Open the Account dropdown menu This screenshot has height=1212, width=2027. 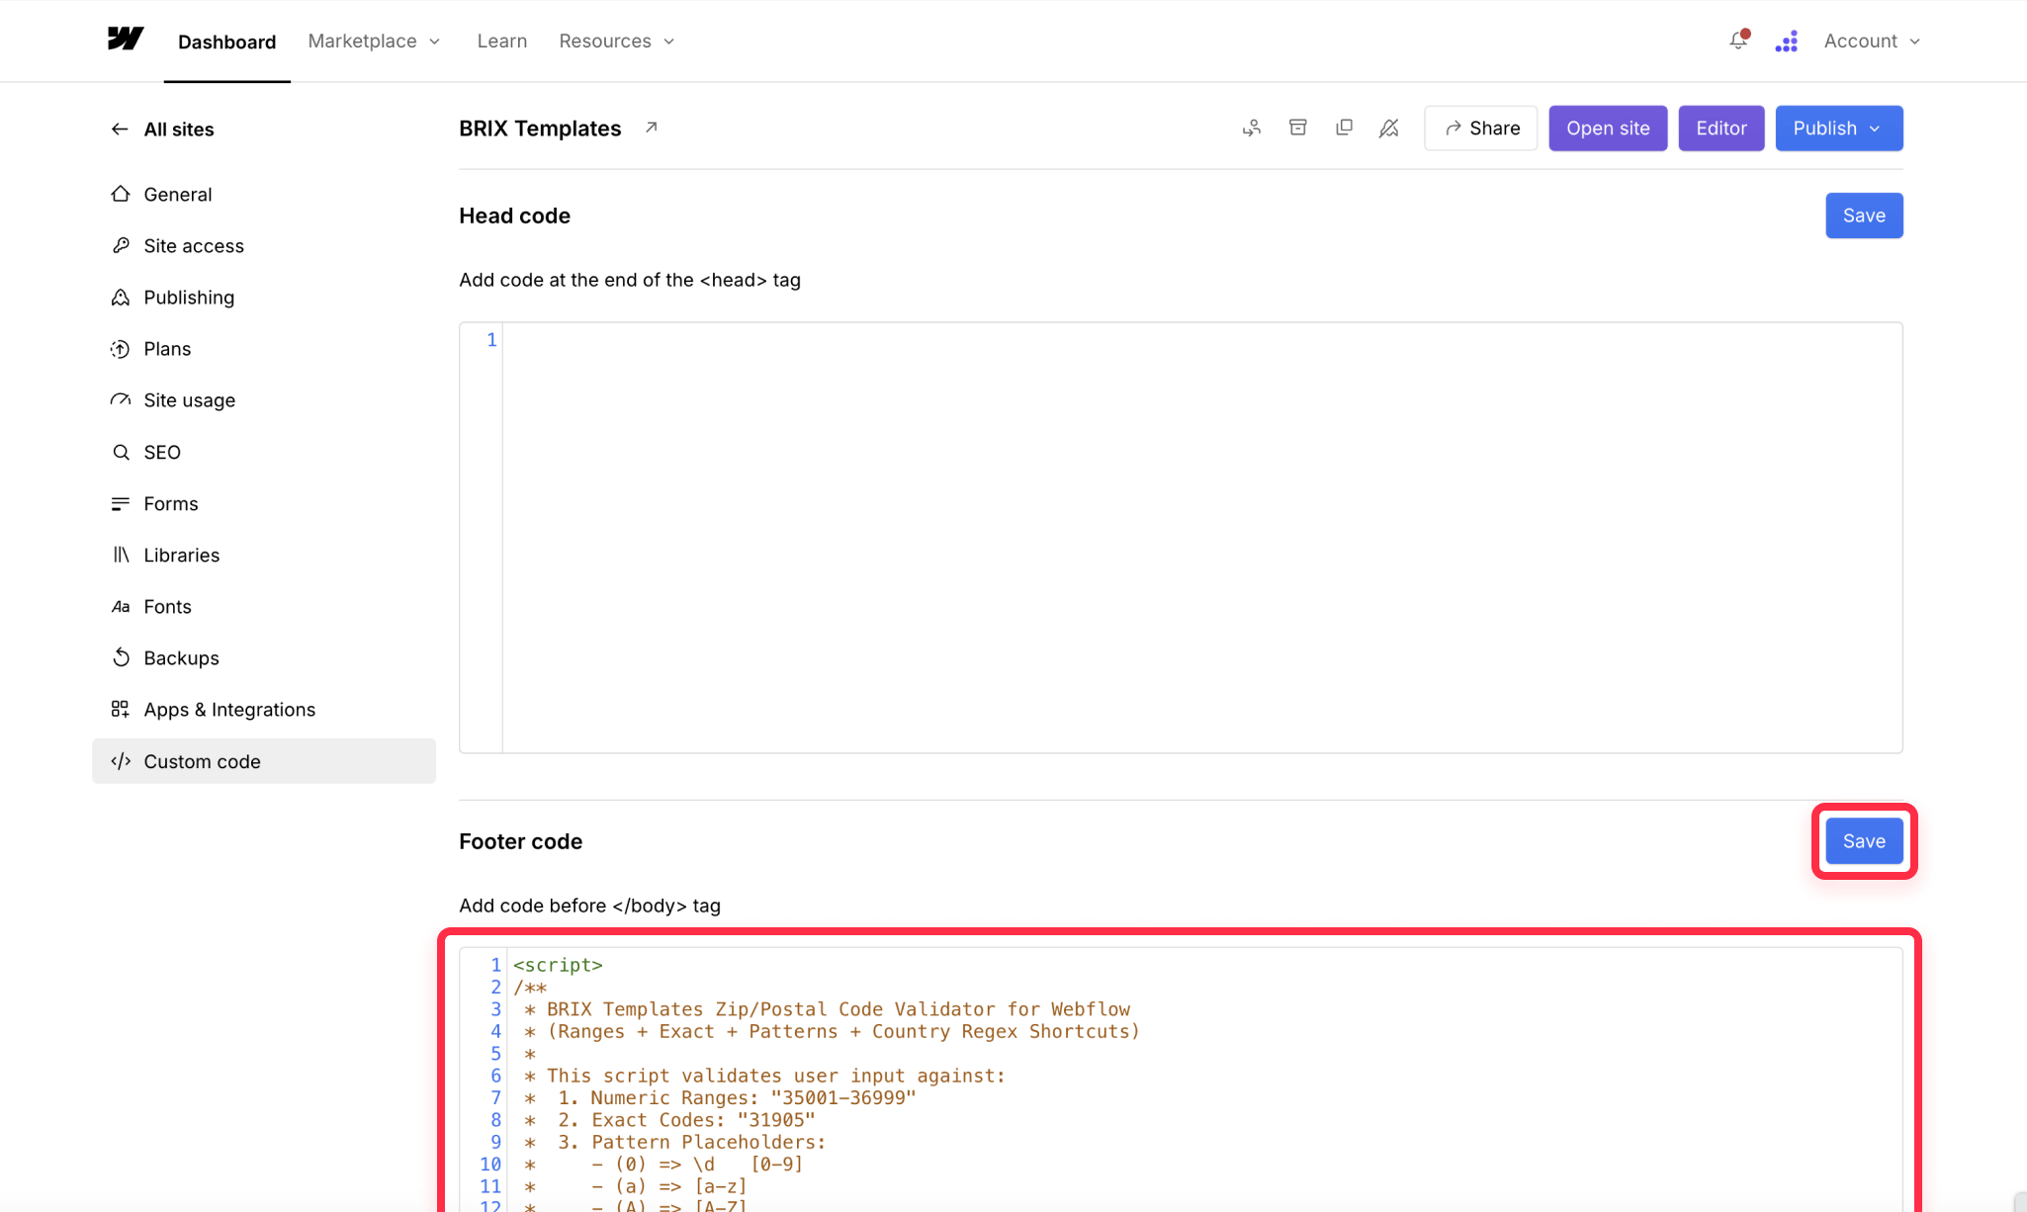click(x=1872, y=41)
